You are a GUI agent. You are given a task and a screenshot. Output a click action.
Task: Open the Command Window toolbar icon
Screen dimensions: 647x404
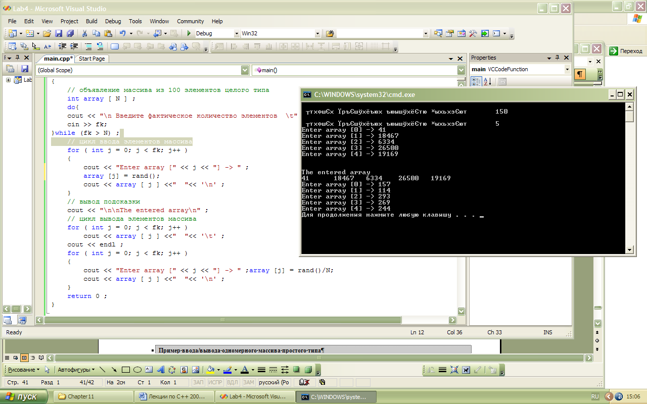click(x=496, y=33)
